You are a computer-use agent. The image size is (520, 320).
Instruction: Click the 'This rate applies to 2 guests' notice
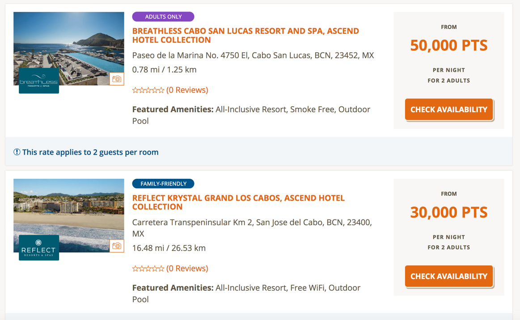click(90, 152)
